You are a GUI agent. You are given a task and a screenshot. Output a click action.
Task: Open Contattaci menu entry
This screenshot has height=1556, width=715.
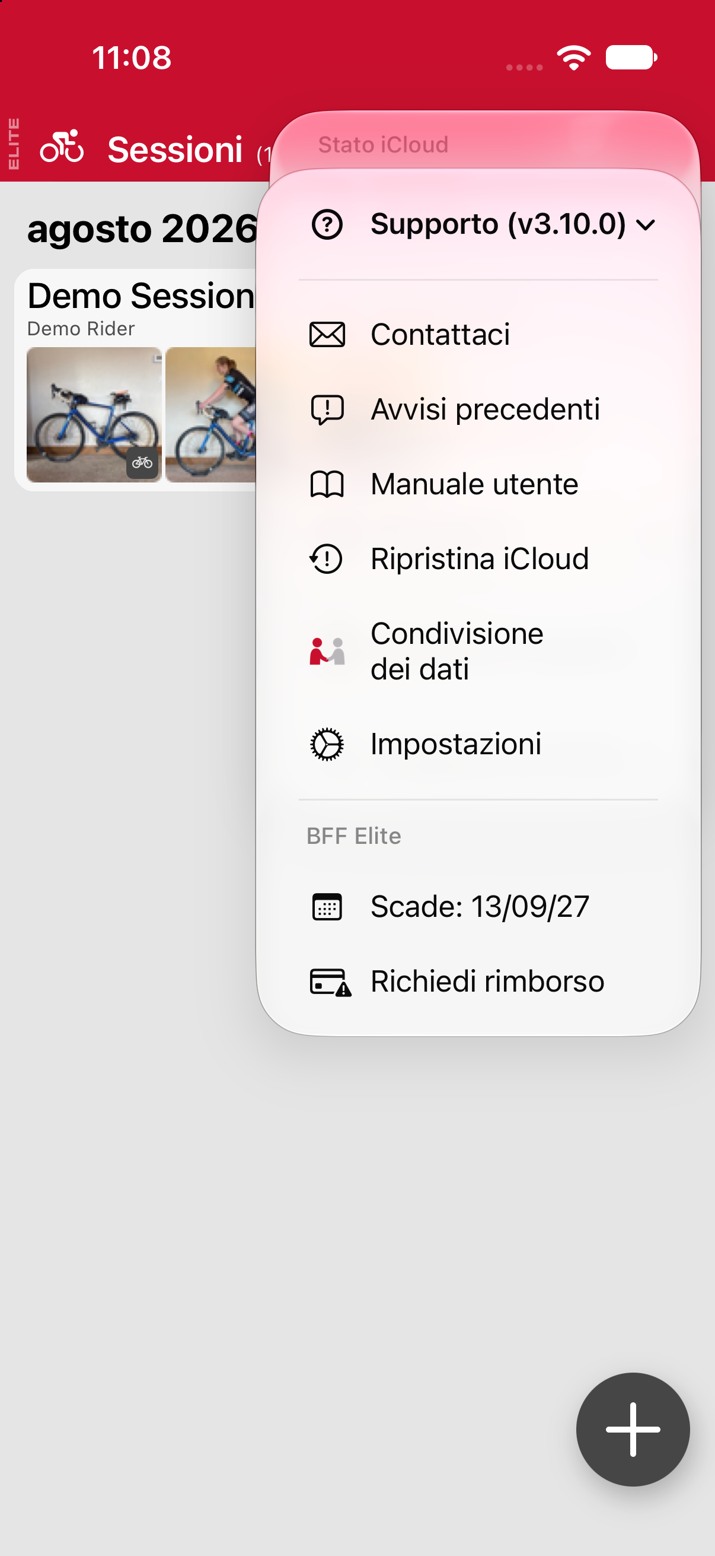[478, 335]
